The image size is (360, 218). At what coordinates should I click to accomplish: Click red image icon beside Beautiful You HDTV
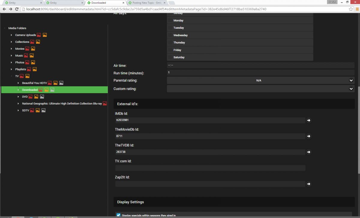(x=50, y=83)
